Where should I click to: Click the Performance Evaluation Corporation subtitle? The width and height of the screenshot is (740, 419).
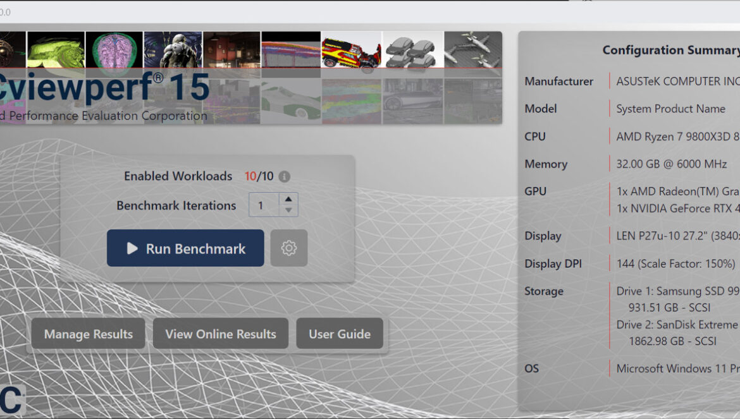coord(104,116)
